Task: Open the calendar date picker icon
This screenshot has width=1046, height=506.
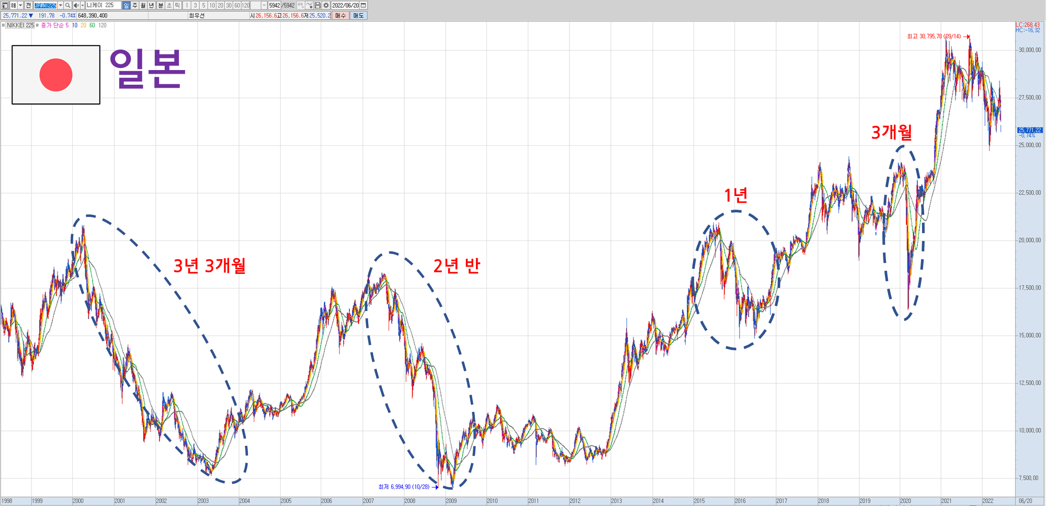Action: click(363, 5)
